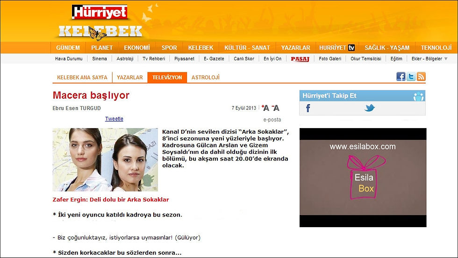
Task: Select the ASTROLOJİ tab
Action: click(x=205, y=78)
